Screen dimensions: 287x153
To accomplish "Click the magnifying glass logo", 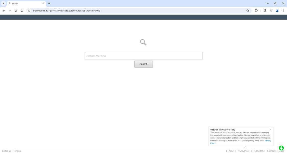I will (x=143, y=42).
